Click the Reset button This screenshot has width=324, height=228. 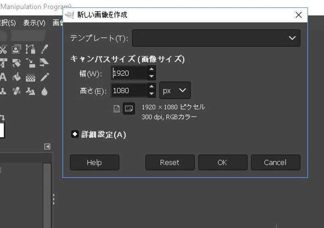(x=170, y=162)
